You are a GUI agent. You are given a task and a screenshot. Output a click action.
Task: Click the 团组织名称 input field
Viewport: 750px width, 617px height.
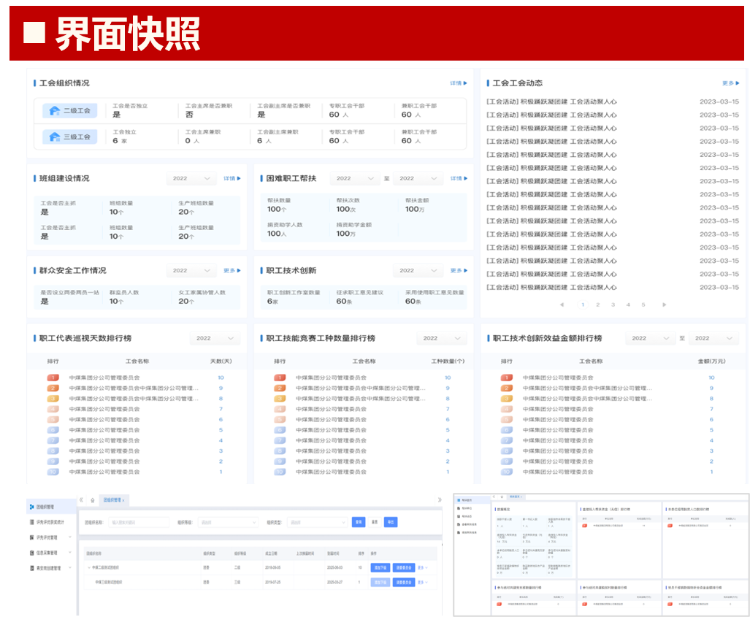[x=139, y=522]
